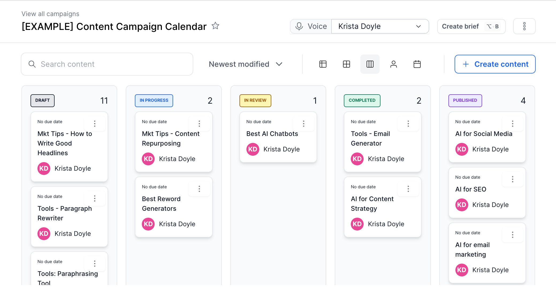
Task: Open the Krista Doyle voice dropdown
Action: 380,26
